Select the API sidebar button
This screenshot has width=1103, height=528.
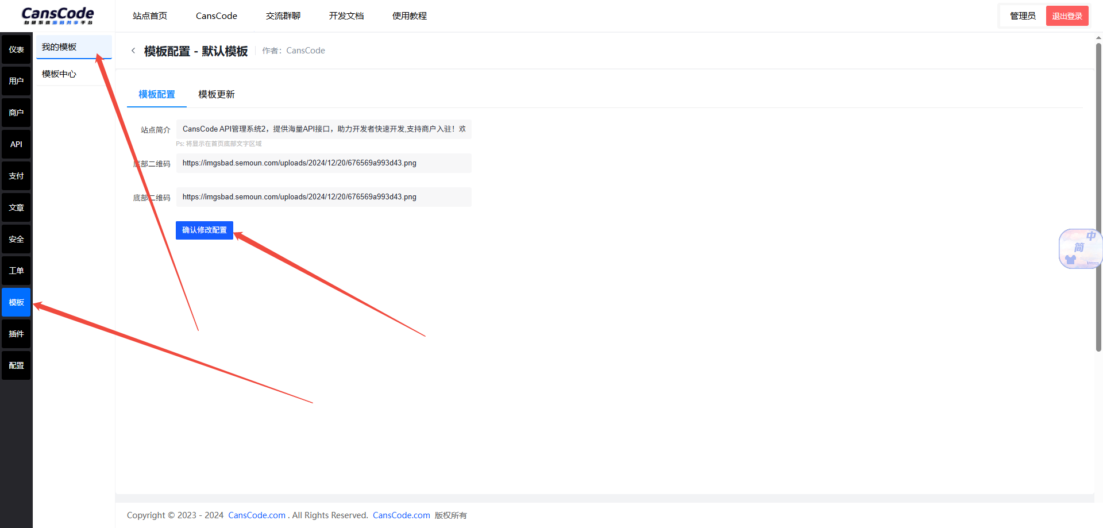(16, 144)
